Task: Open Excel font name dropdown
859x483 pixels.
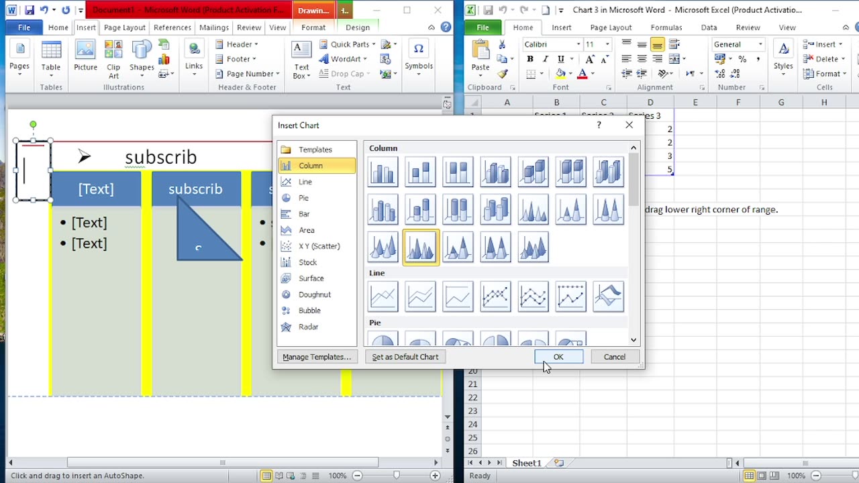Action: pos(578,44)
